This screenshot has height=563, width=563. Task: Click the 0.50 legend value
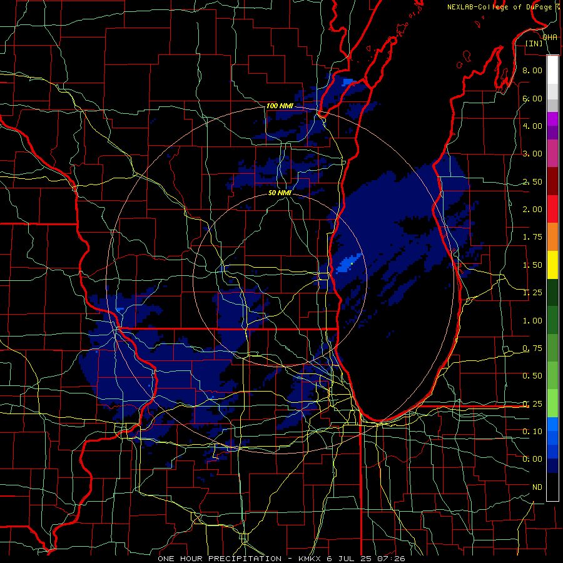(x=532, y=376)
